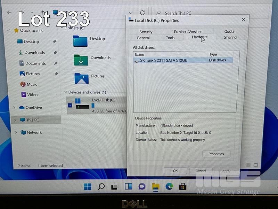Open Microsoft Store from the taskbar
Image resolution: width=278 pixels, height=209 pixels.
coord(183,186)
